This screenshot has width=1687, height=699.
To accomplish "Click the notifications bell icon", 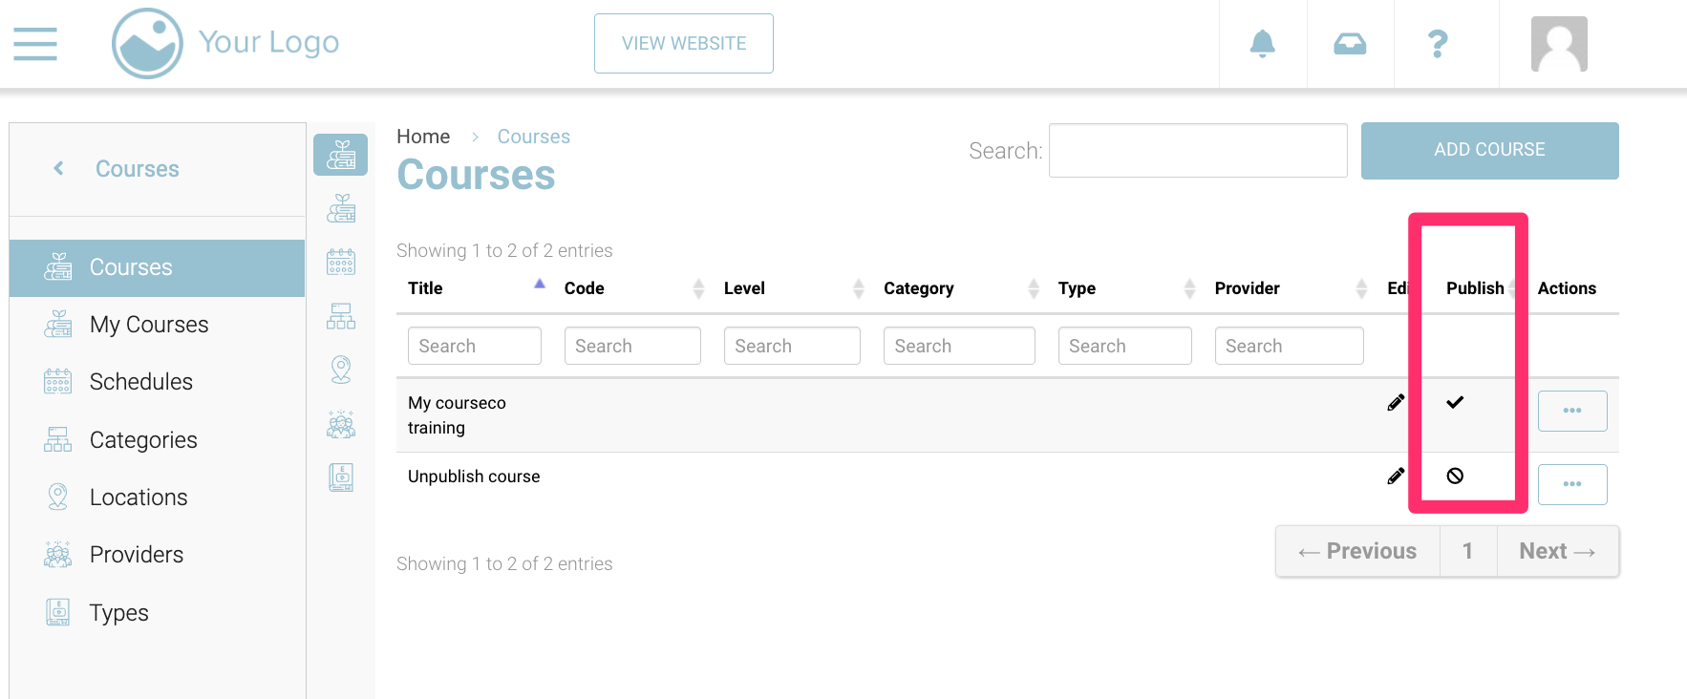I will click(x=1262, y=44).
